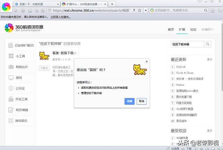Viewport: 223px width, 150px height.
Task: Click the 下载 status bar item
Action: point(187,149)
